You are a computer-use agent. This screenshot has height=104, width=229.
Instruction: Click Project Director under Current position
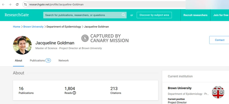click(177, 102)
